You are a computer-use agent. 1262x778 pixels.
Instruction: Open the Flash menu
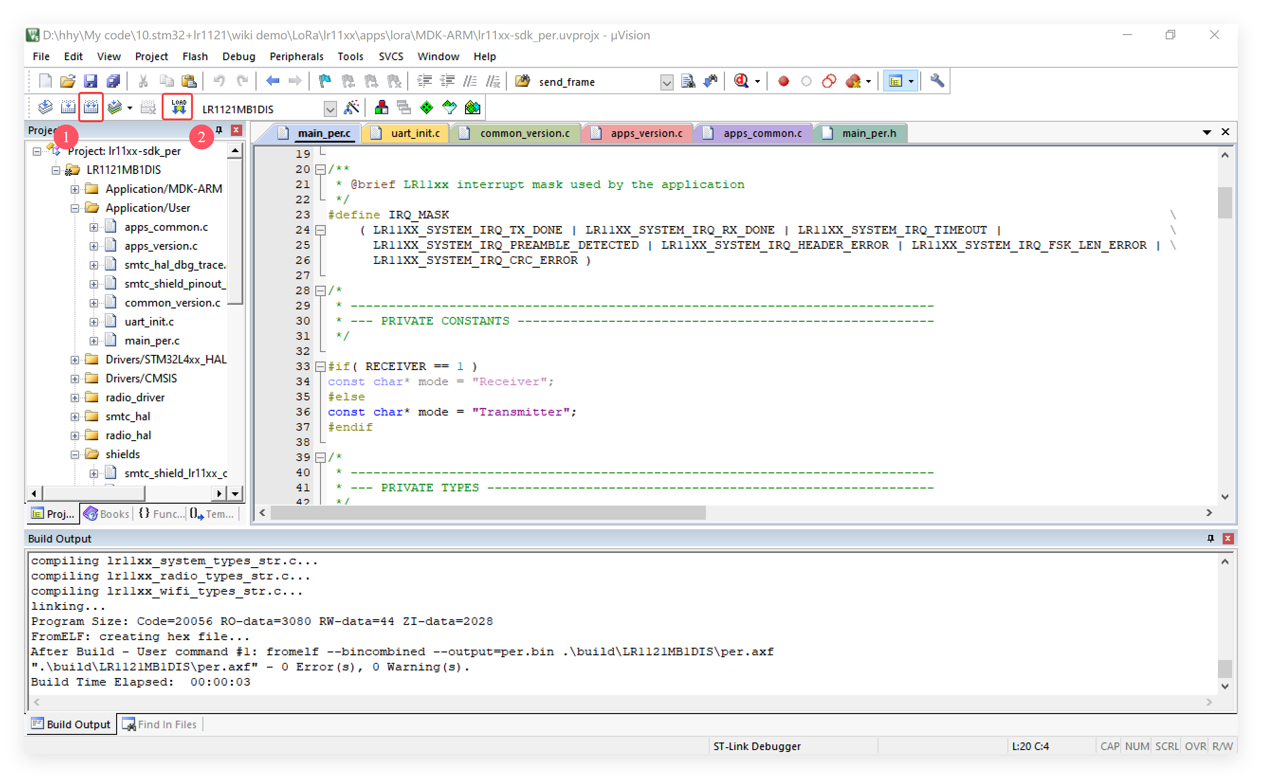195,56
